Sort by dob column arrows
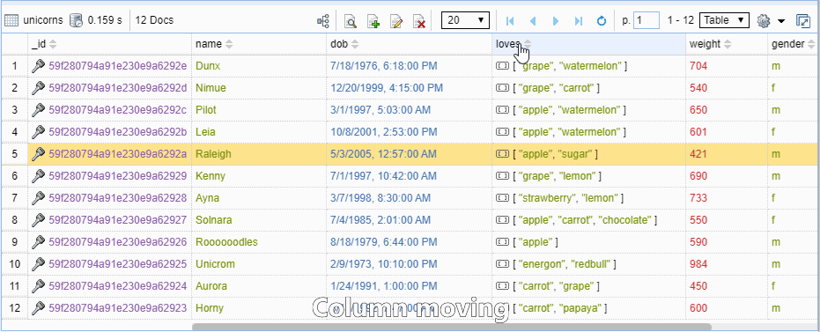This screenshot has width=820, height=332. [x=355, y=44]
